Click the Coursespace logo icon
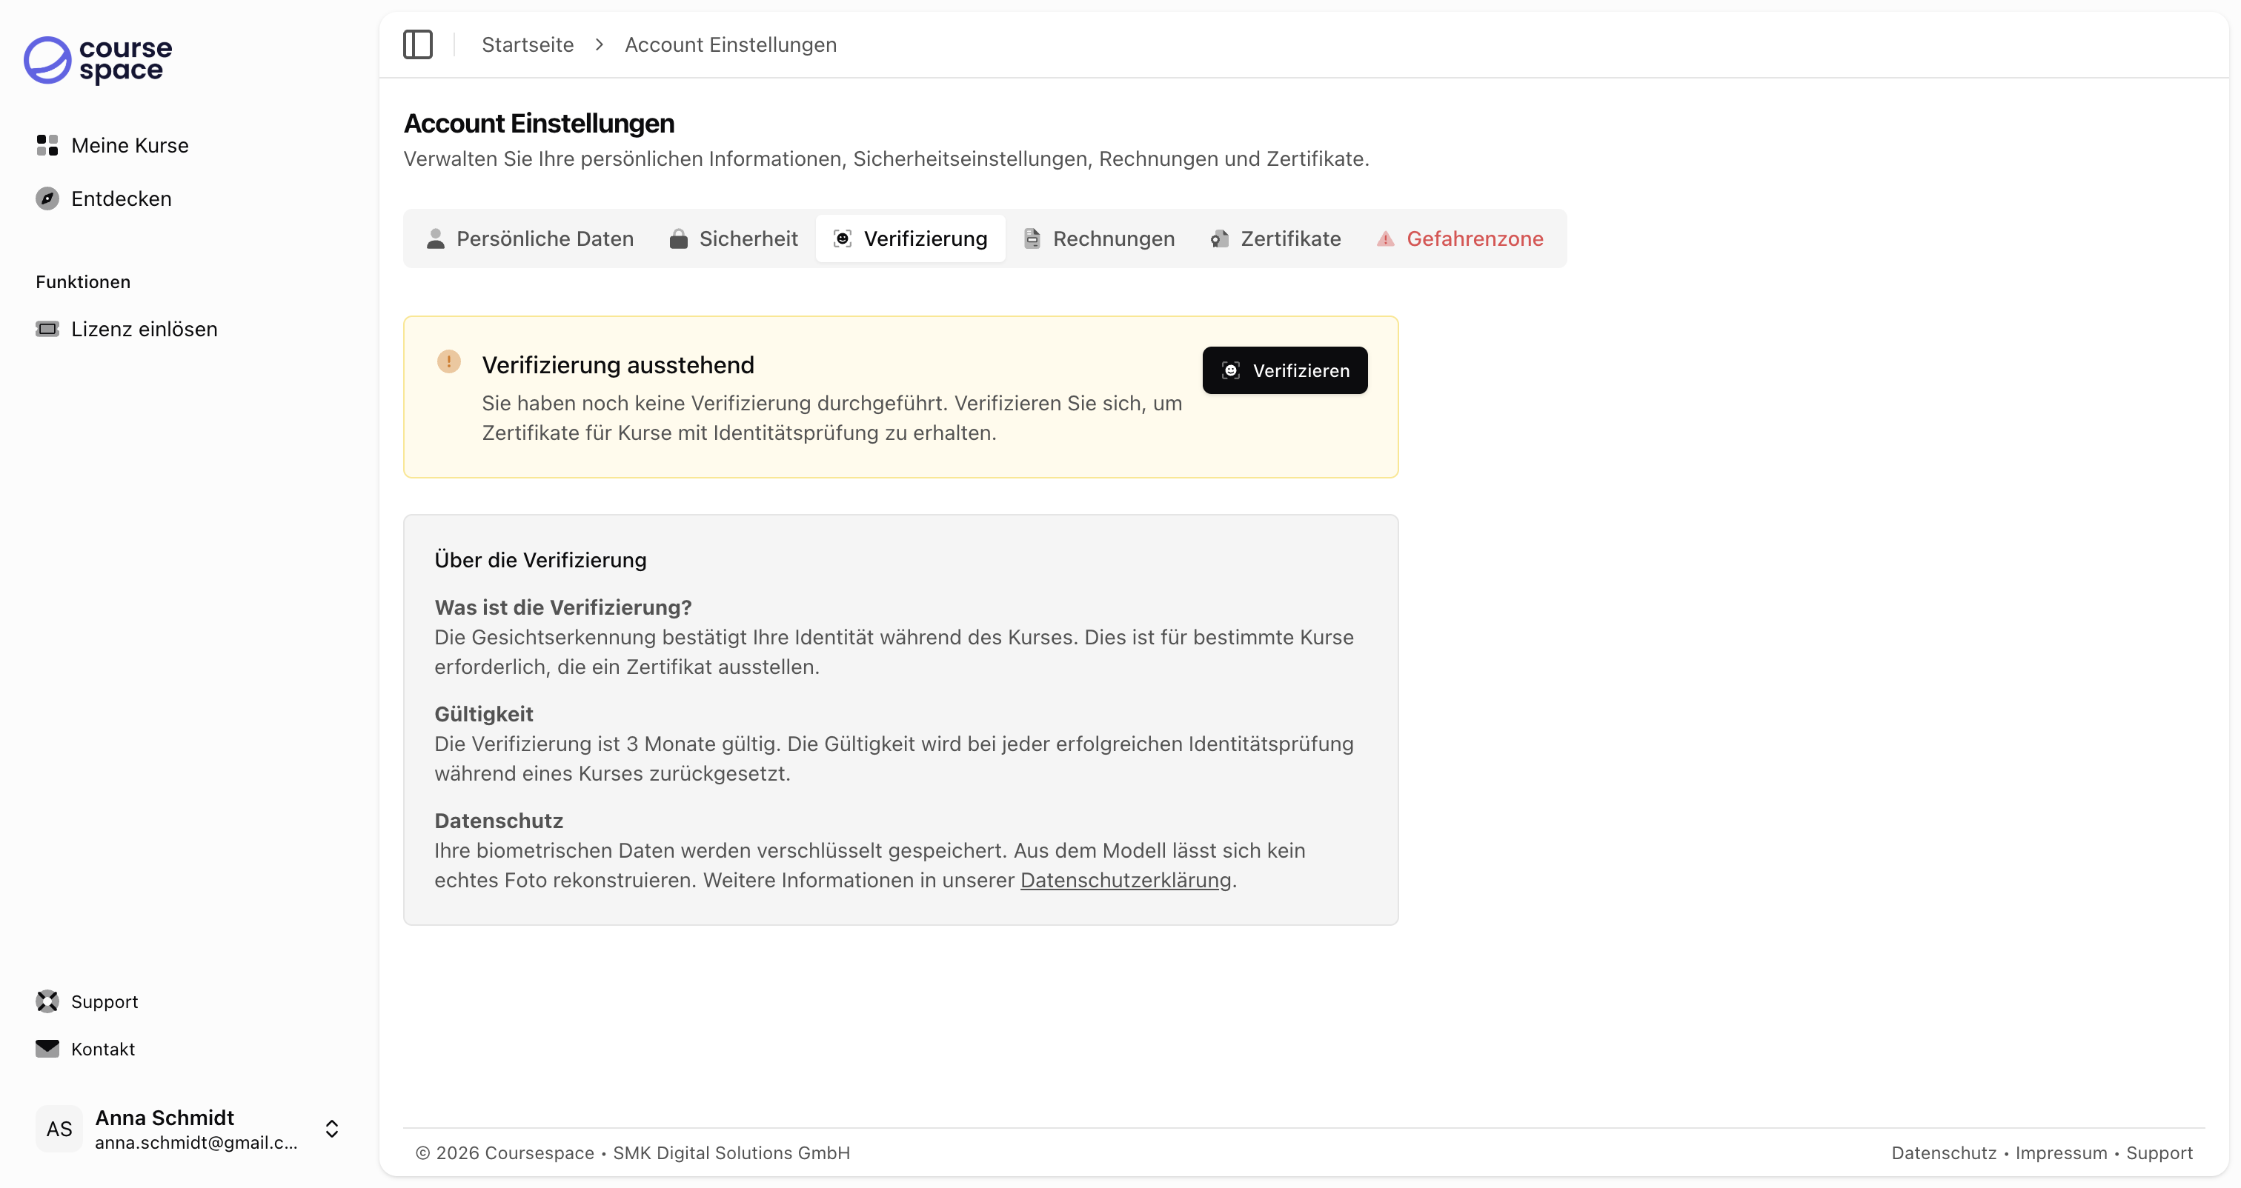This screenshot has width=2241, height=1188. (48, 61)
